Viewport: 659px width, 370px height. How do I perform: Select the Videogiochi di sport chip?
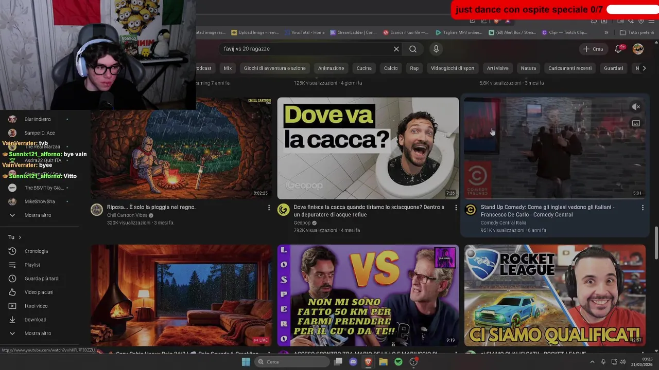pos(453,68)
